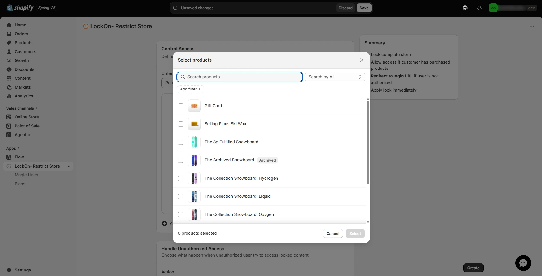This screenshot has width=542, height=276.
Task: Open the Plans submenu item
Action: pos(20,184)
